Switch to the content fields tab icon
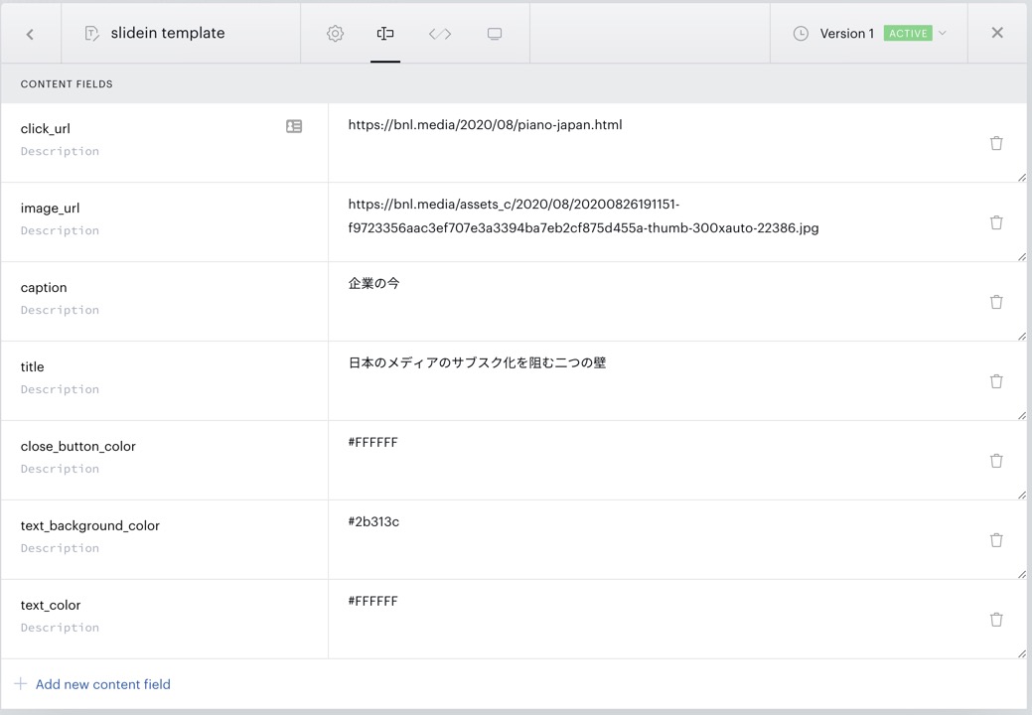Screen dimensions: 1032x715 pos(385,34)
